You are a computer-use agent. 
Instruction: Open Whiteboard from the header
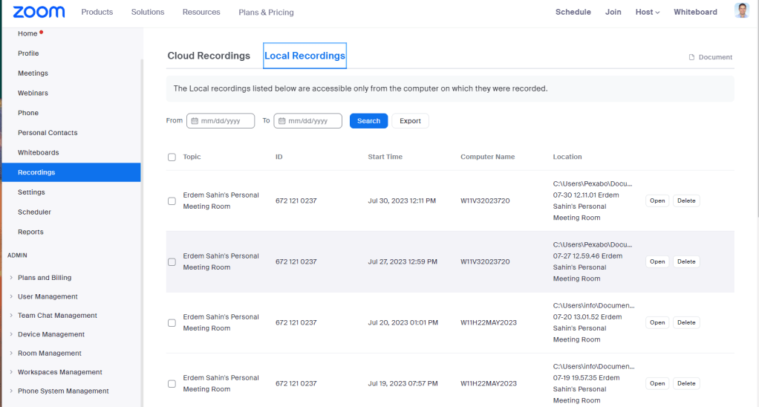(695, 12)
